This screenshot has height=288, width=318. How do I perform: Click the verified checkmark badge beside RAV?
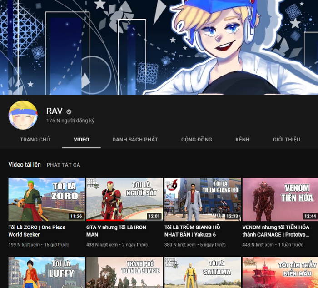pyautogui.click(x=69, y=111)
